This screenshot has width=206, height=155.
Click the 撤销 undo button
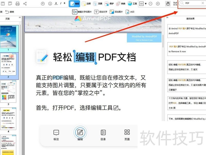click(x=10, y=11)
